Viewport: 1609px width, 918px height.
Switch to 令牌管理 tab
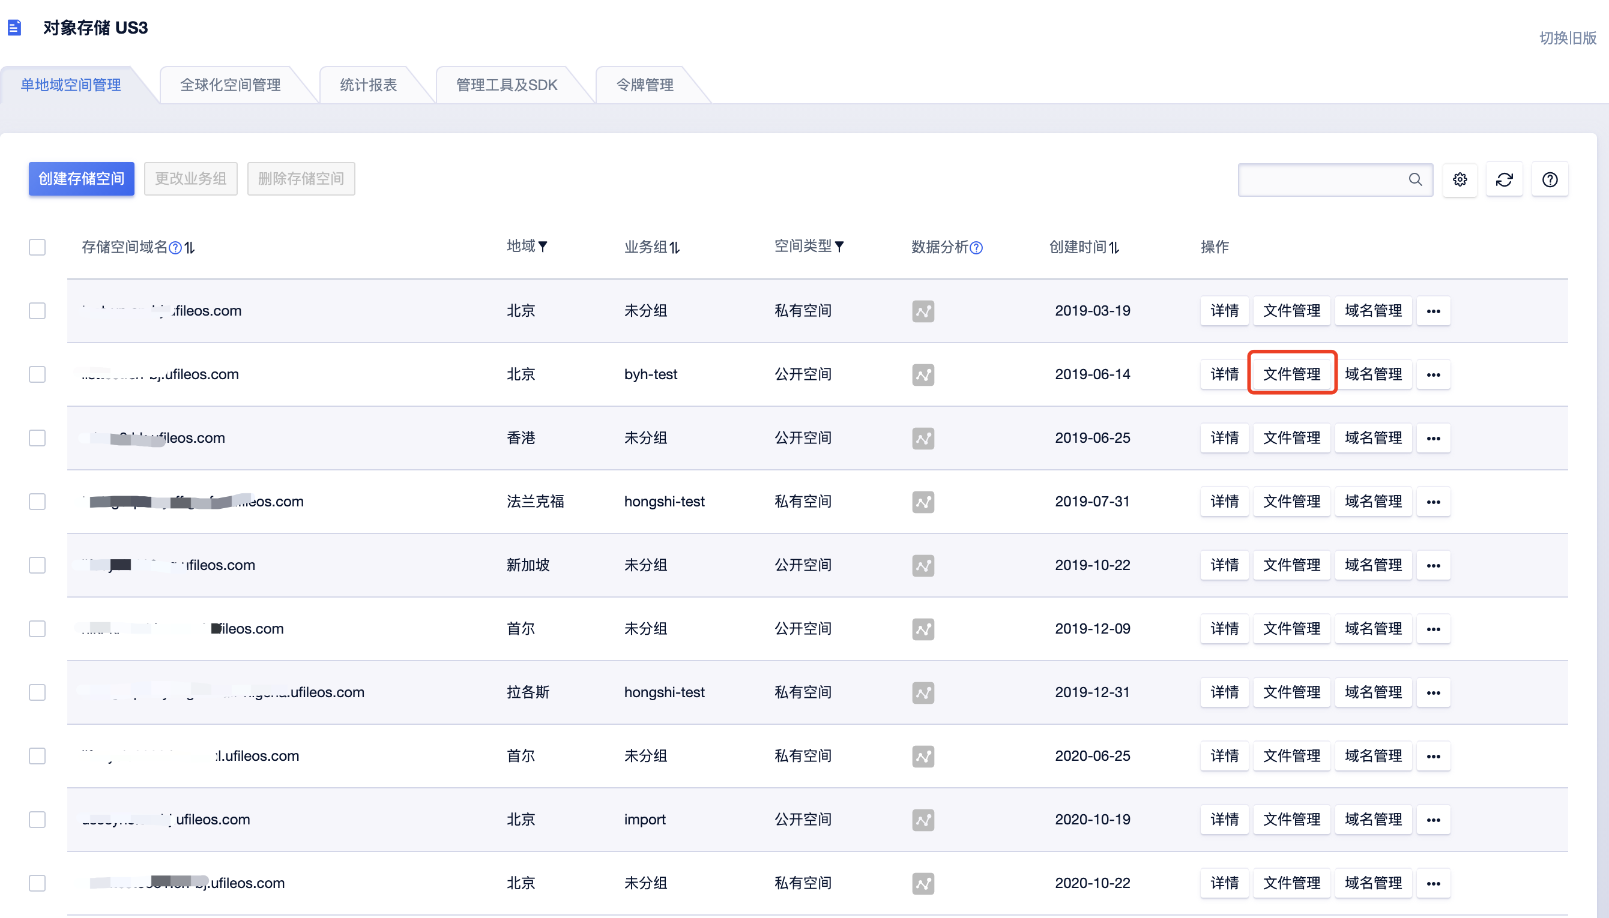(644, 85)
